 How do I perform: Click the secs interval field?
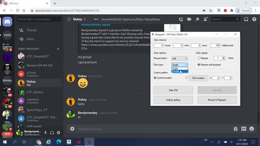coord(196,45)
